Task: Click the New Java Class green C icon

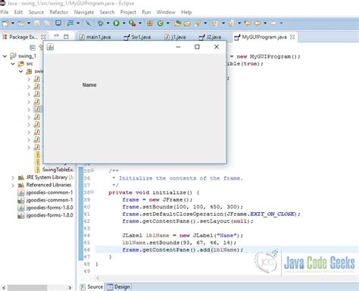Action: 161,23
